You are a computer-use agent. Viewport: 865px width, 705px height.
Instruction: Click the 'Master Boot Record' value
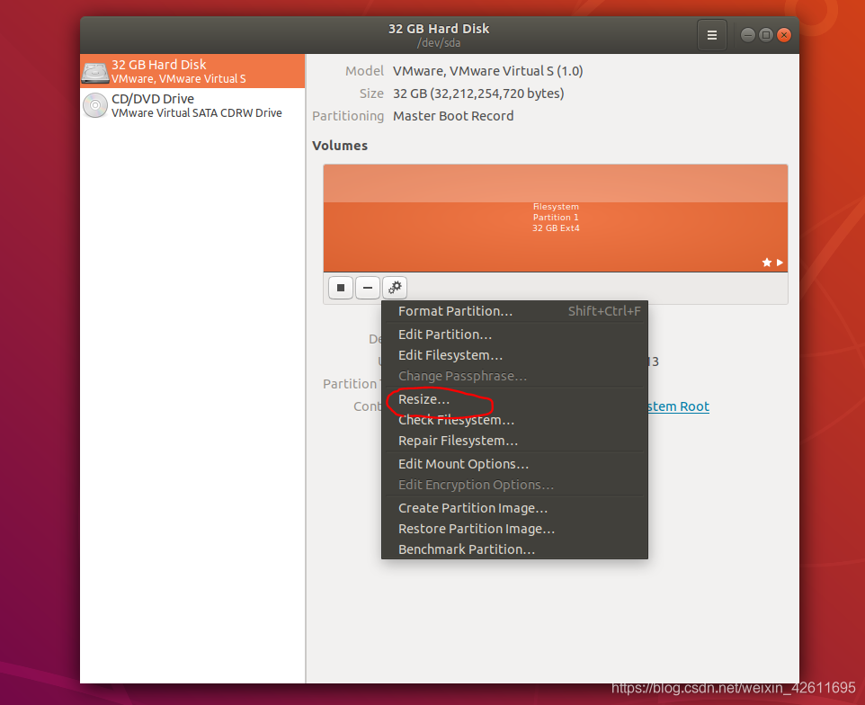point(453,116)
